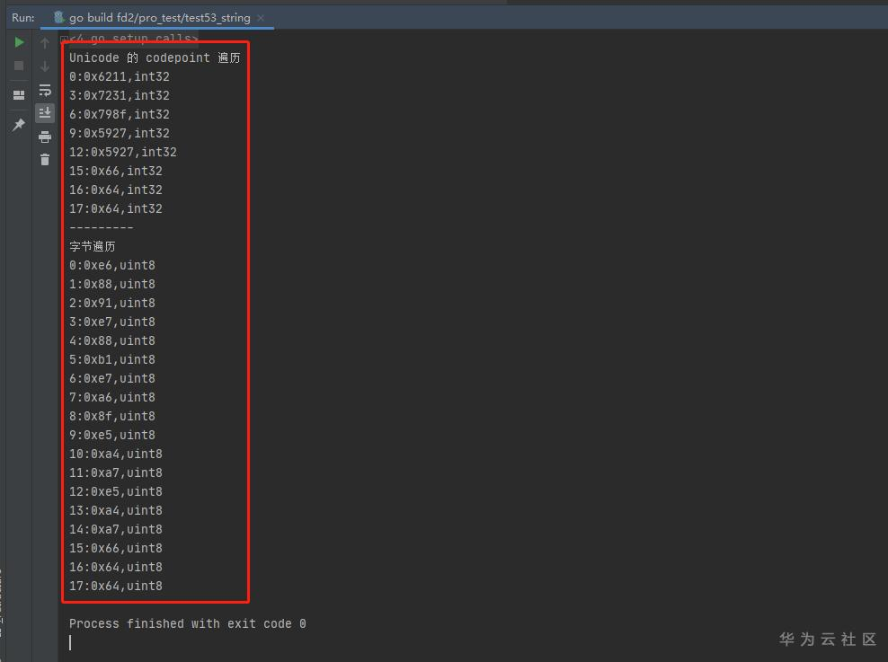
Task: Click the output line '17:0x64,uint8'
Action: (116, 586)
